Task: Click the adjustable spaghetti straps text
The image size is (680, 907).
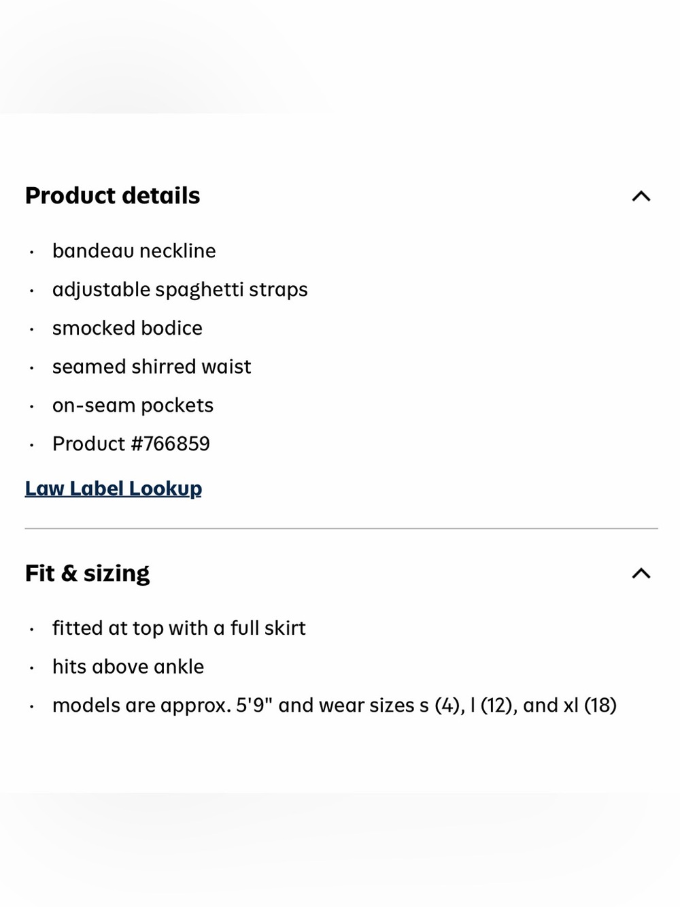Action: [x=180, y=290]
